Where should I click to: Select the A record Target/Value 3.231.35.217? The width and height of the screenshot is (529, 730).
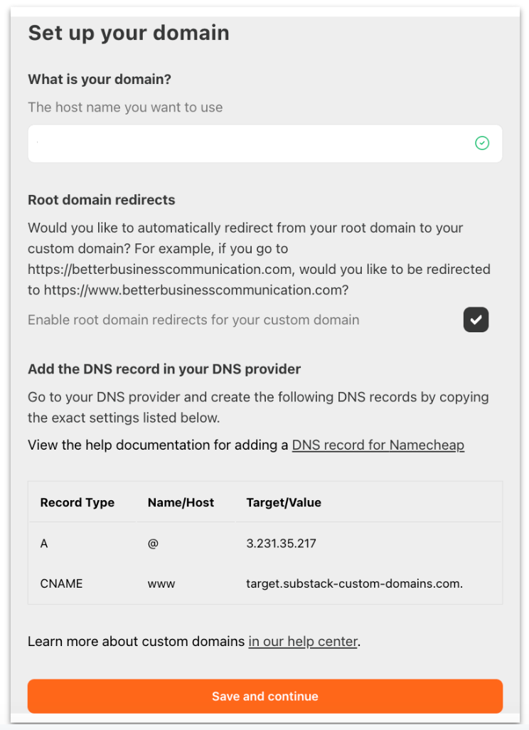[x=282, y=543]
